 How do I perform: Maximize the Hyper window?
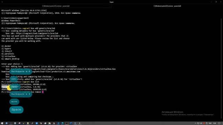tap(216, 2)
